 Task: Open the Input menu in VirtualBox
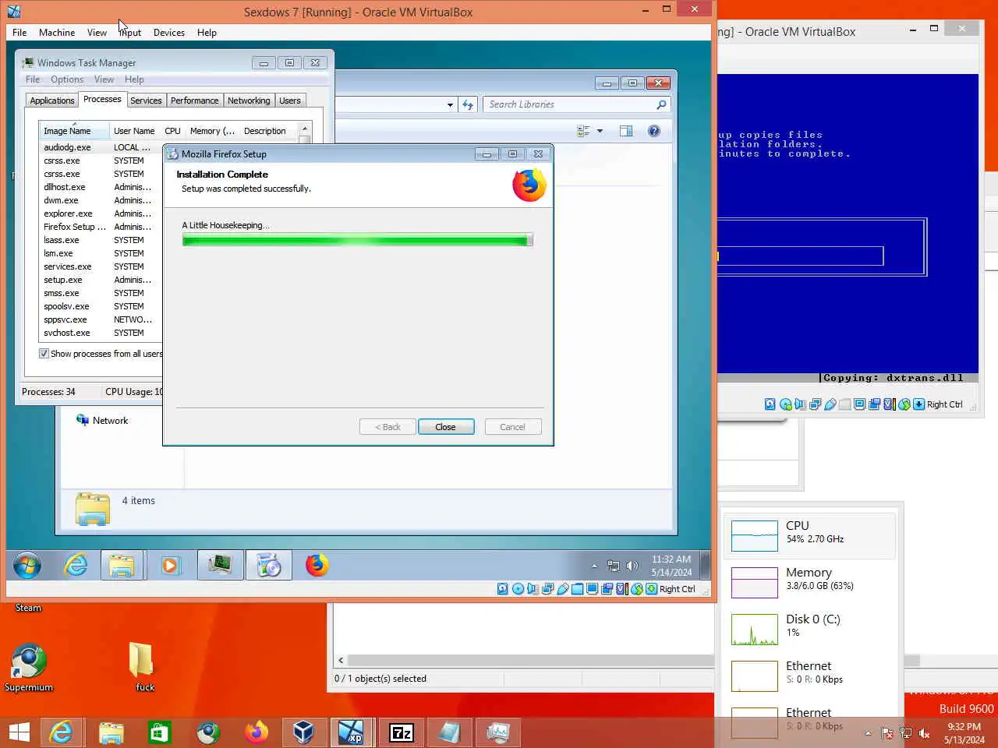coord(131,33)
